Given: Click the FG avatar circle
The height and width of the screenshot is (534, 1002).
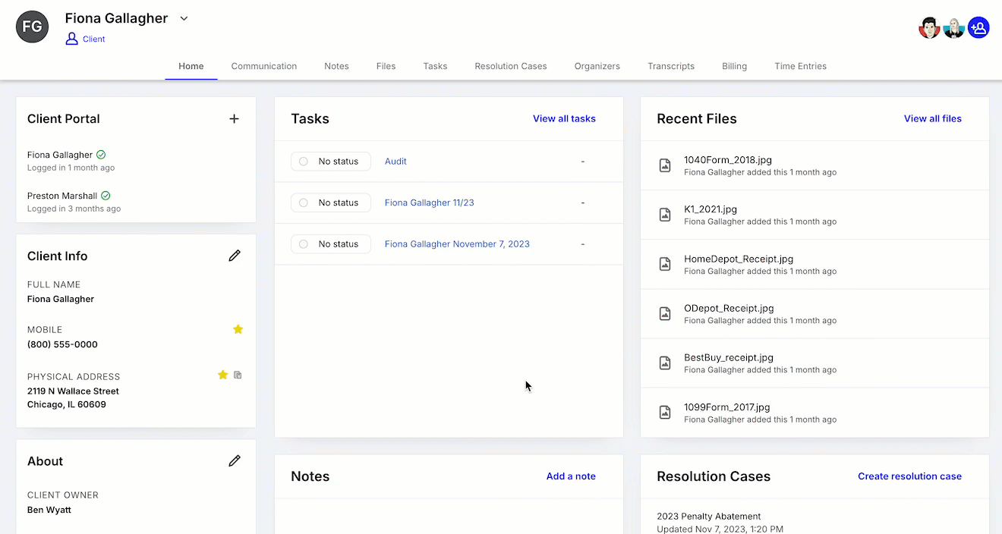Looking at the screenshot, I should 33,27.
